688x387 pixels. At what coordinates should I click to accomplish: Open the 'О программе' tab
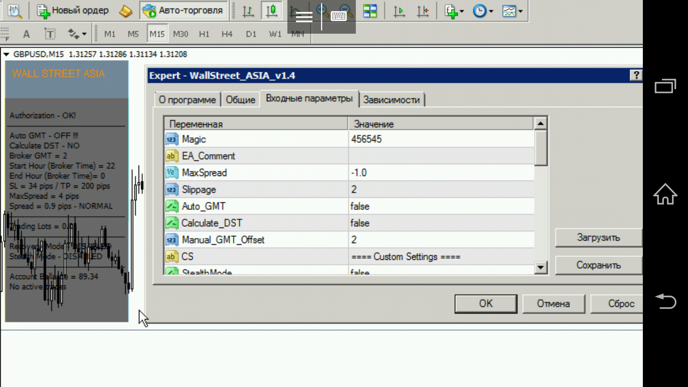(187, 100)
